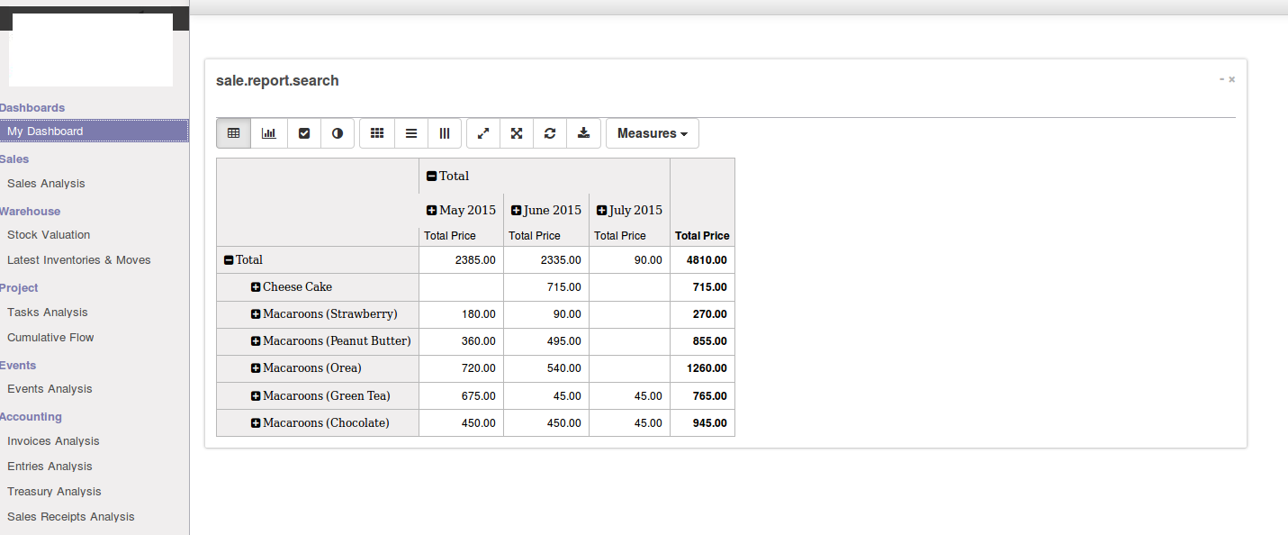Click the row heatmap horizontal-lines icon
Screen dimensions: 1288x535
click(411, 133)
